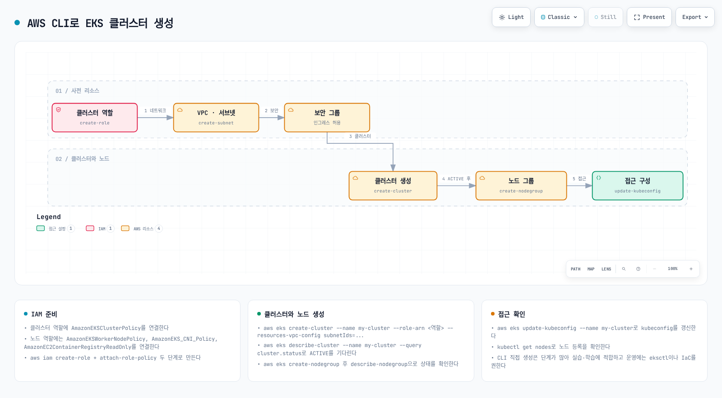The width and height of the screenshot is (722, 398).
Task: Zoom out with the minus button
Action: point(655,269)
